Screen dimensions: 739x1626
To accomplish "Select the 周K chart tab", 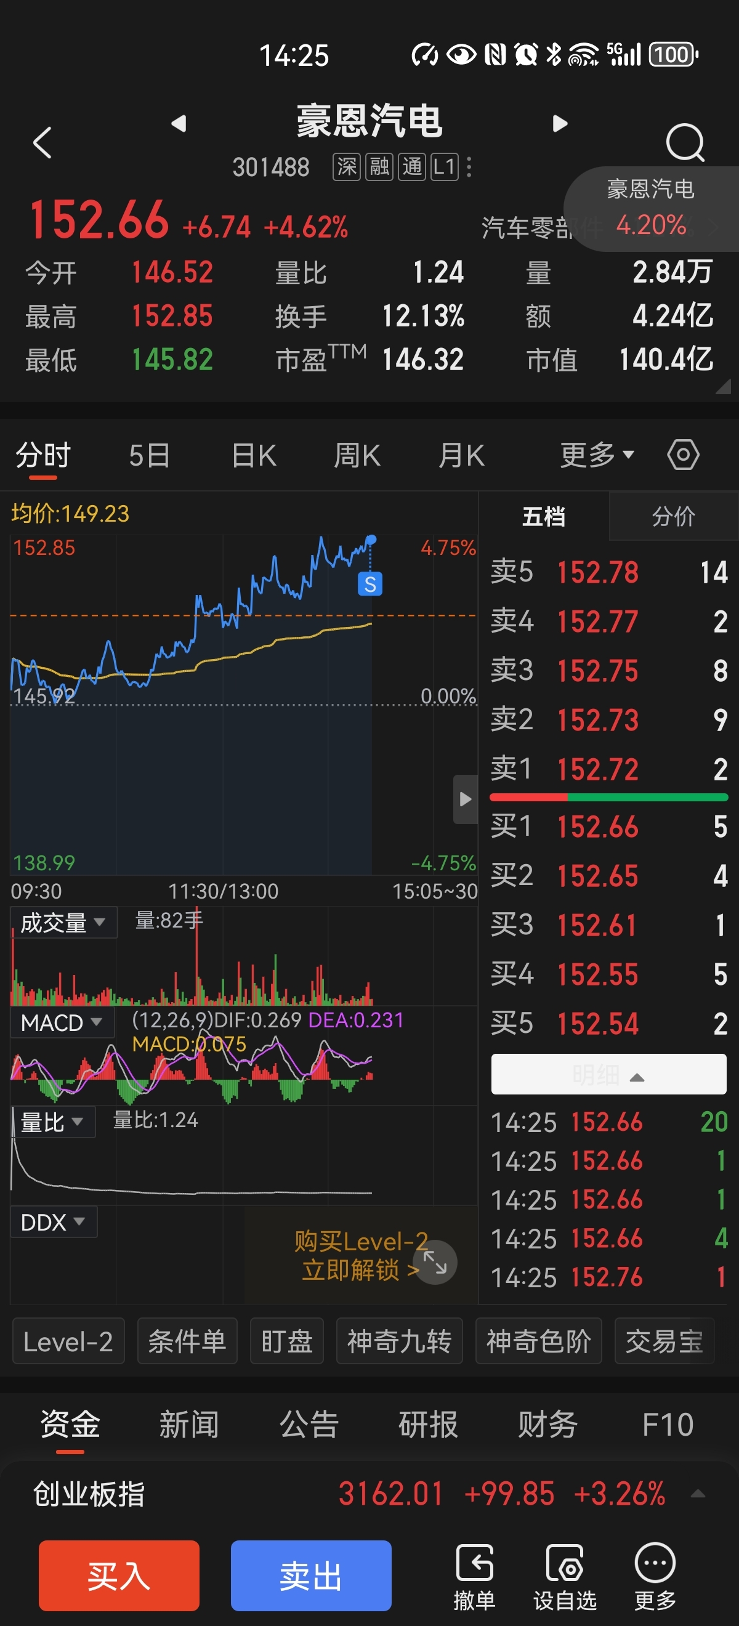I will coord(357,455).
